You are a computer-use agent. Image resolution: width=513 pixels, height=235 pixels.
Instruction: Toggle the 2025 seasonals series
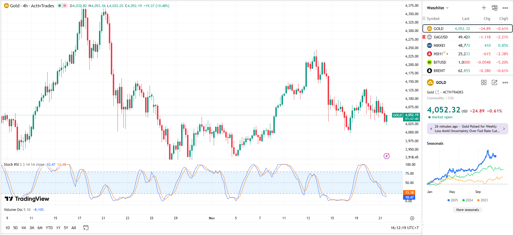coord(453,200)
